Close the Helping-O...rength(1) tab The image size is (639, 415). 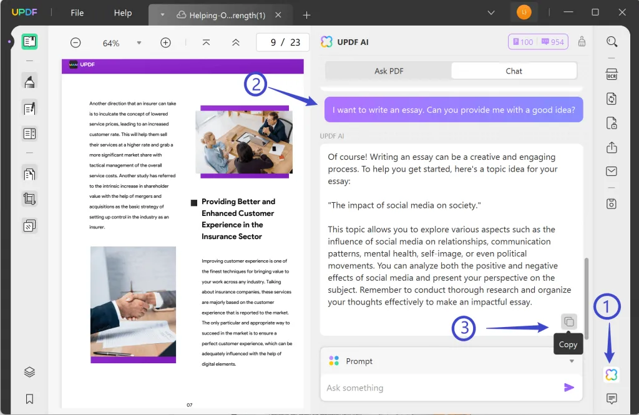278,15
